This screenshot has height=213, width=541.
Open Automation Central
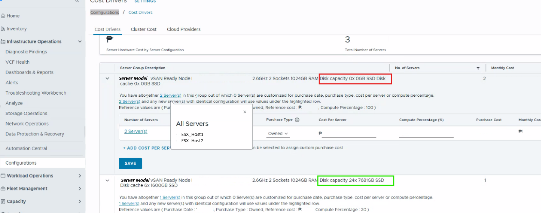tap(26, 149)
